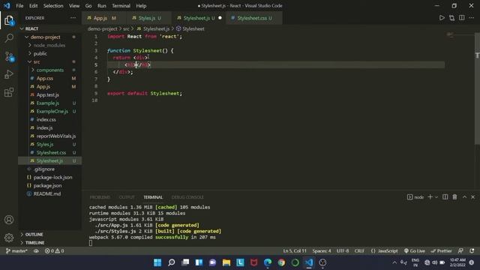The height and width of the screenshot is (270, 480).
Task: Click the master branch indicator
Action: point(16,251)
